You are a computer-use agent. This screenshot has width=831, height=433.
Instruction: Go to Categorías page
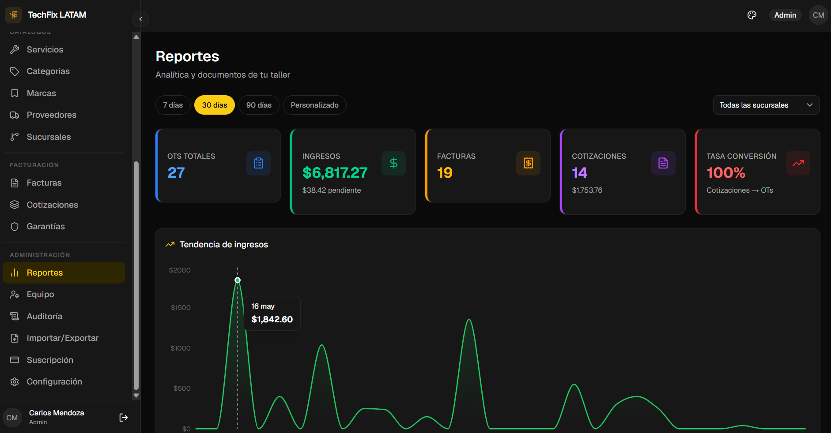coord(64,71)
